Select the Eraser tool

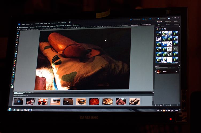(x=14, y=65)
